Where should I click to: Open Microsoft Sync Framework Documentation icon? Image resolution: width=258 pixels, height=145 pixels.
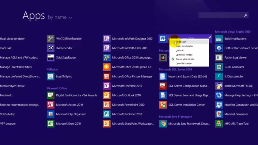[x=163, y=124]
